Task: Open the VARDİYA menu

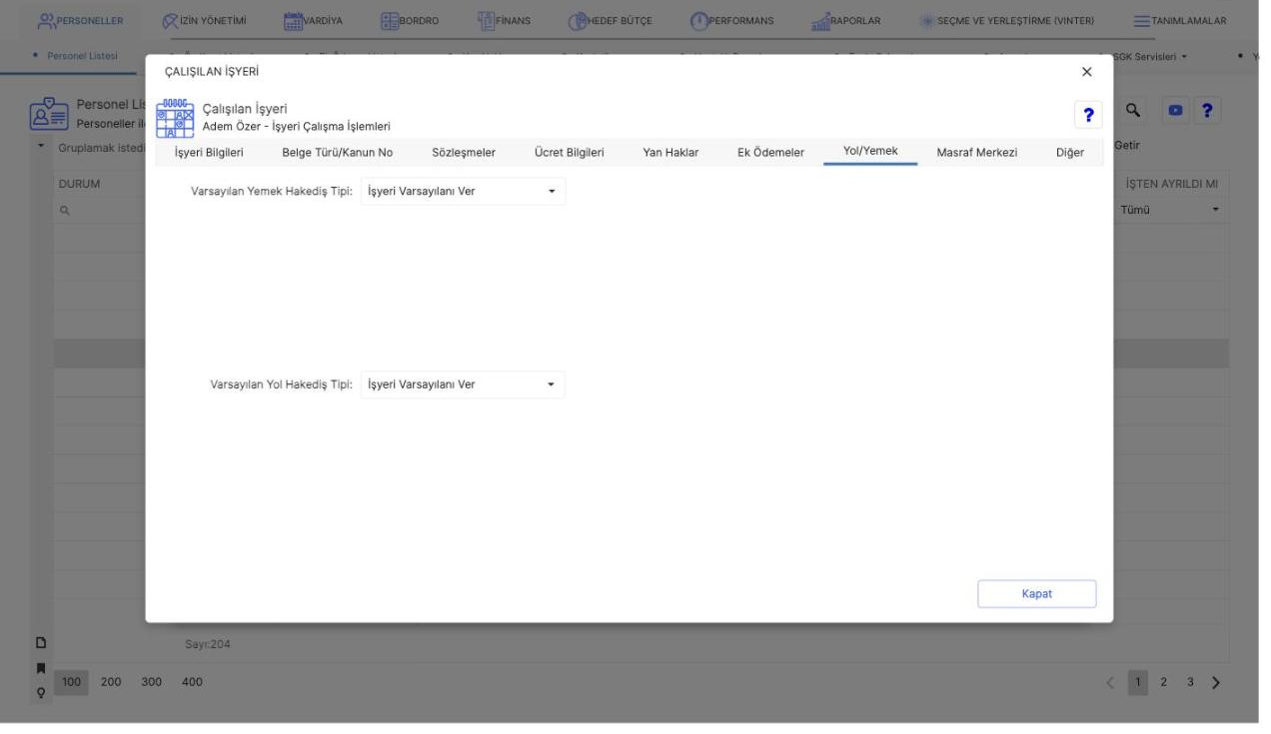Action: (314, 21)
